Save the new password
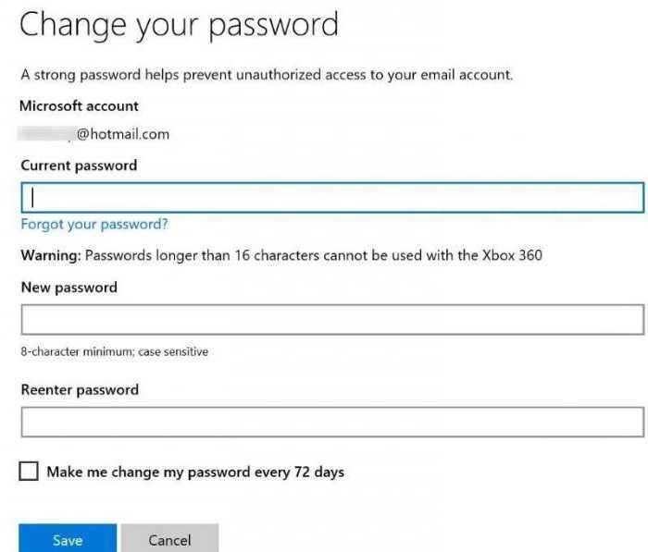The height and width of the screenshot is (552, 648). [x=68, y=538]
